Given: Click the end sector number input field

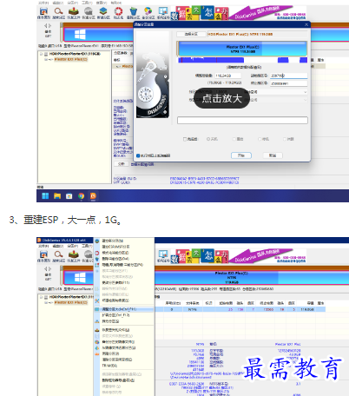Looking at the screenshot, I should 289,83.
